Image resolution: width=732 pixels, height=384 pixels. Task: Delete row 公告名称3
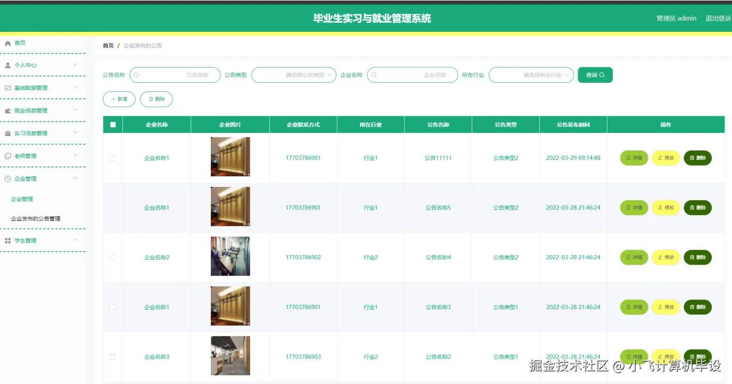697,307
